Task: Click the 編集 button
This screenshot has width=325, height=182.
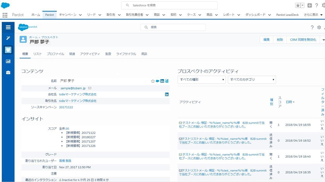Action: click(267, 40)
